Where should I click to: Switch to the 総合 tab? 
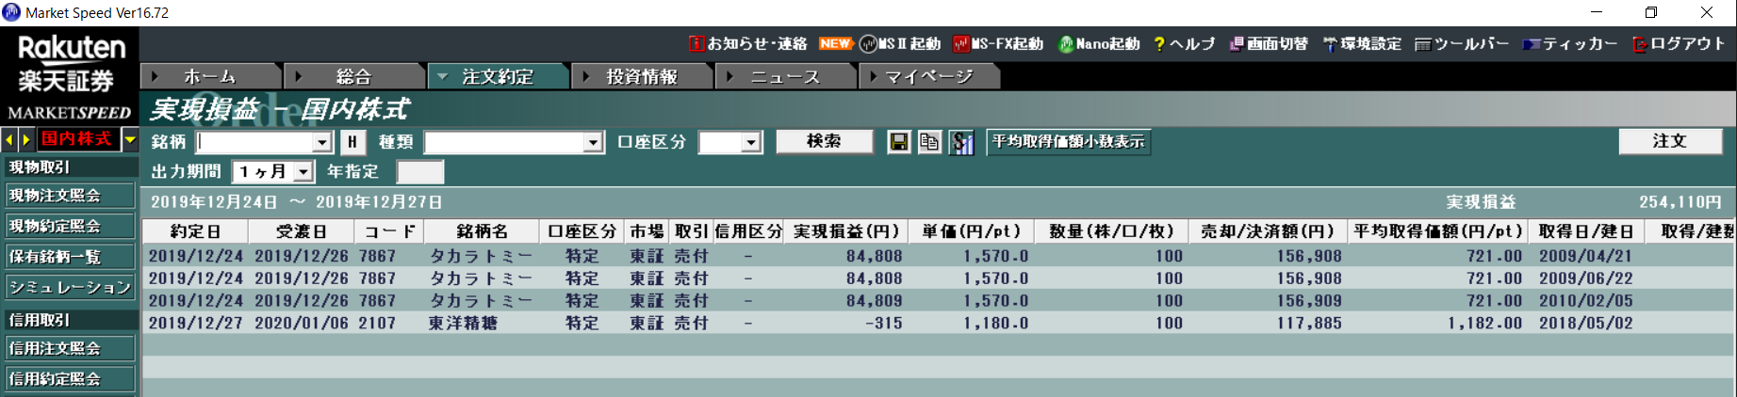[354, 77]
